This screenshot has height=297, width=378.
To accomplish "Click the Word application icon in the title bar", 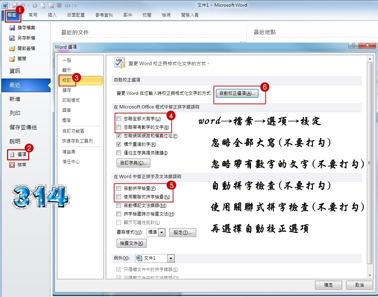I will (5, 5).
